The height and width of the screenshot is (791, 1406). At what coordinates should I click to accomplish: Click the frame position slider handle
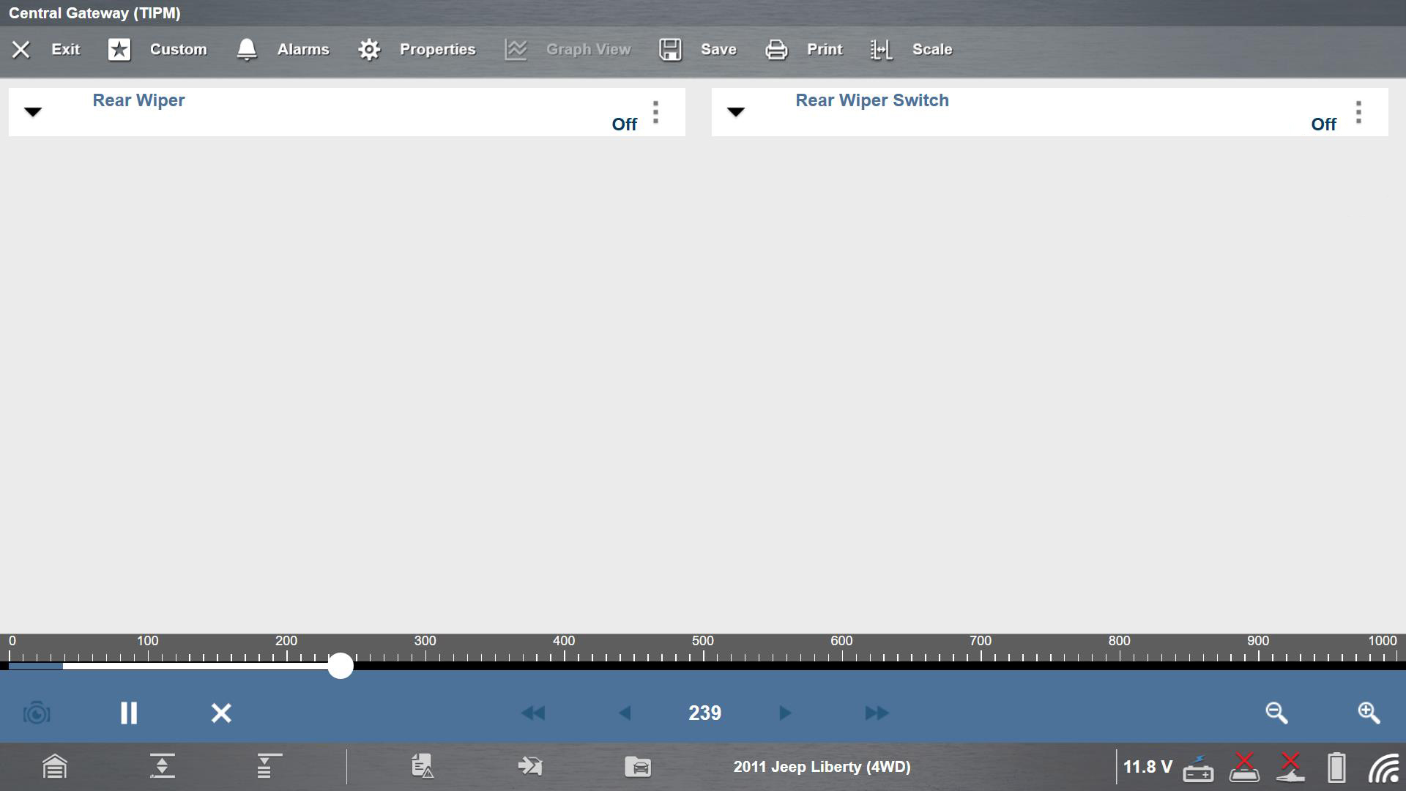(341, 665)
